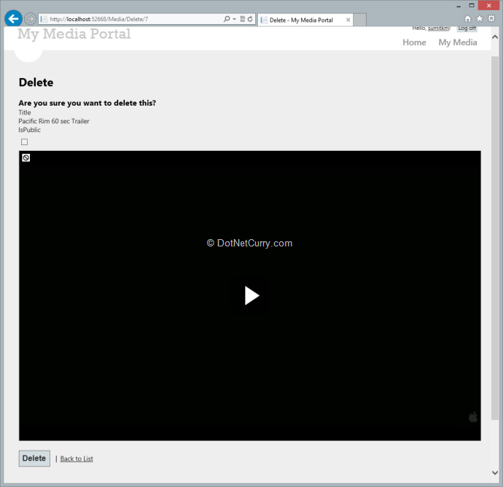Screen dimensions: 503x487
Task: Navigate to Home menu item
Action: (414, 42)
